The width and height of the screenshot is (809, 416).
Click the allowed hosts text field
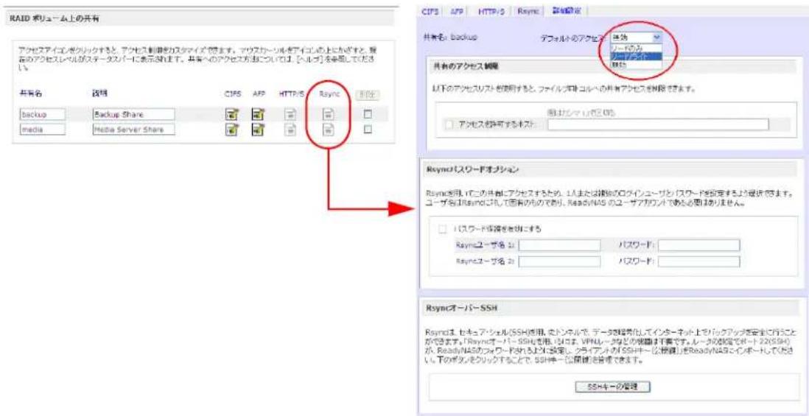click(658, 124)
